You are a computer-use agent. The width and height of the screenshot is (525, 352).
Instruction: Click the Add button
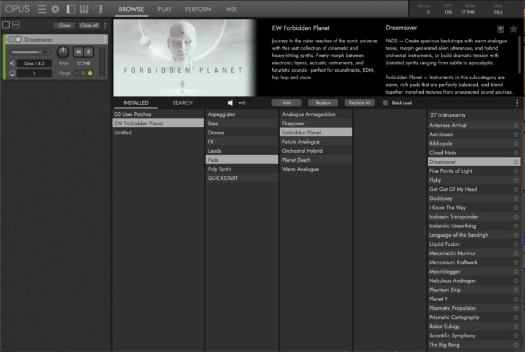click(286, 103)
